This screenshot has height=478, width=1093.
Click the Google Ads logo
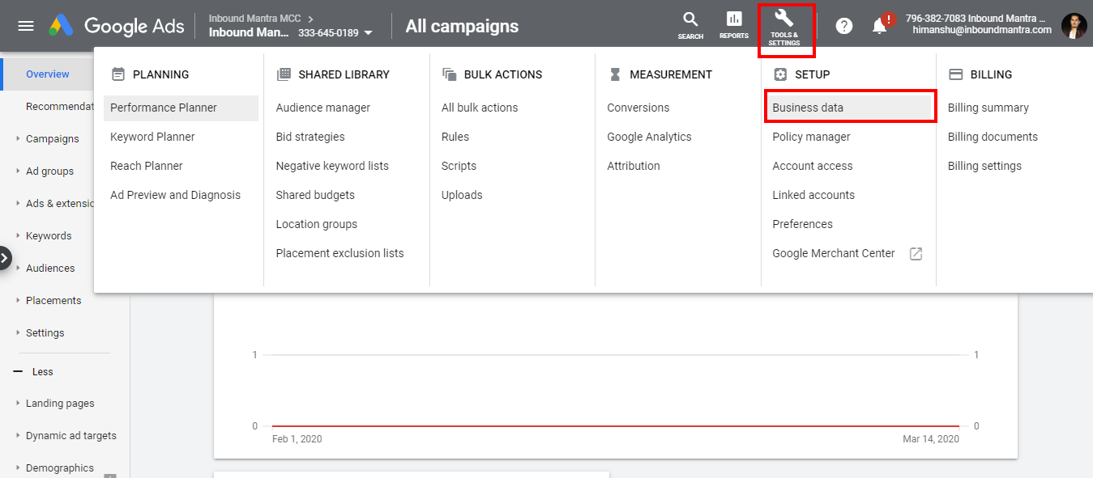[117, 26]
